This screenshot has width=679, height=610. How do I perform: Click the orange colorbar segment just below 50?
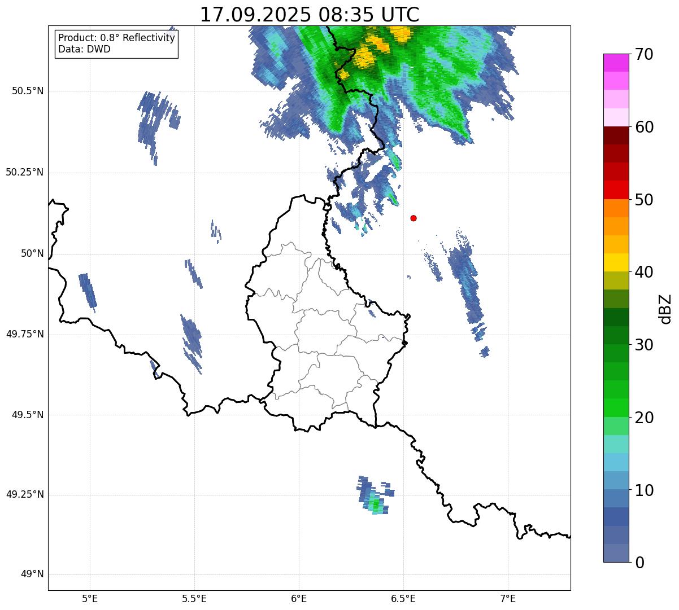coord(616,208)
